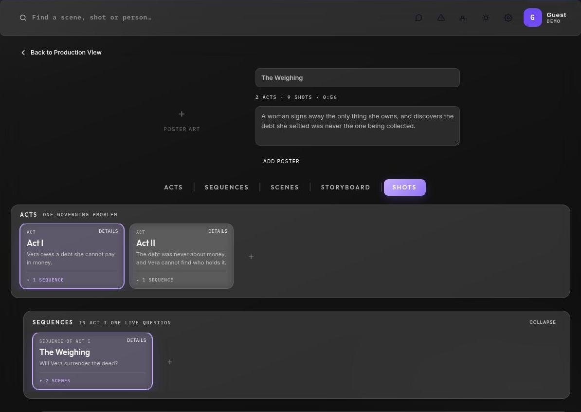Add poster art with plus icon
Screen dimensions: 581x412
click(x=182, y=114)
